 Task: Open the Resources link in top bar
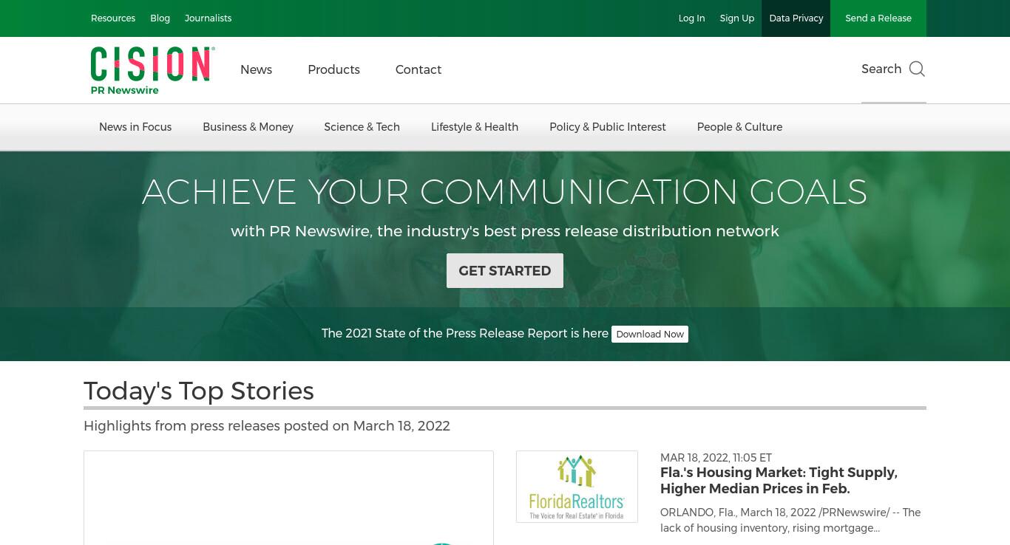click(113, 18)
